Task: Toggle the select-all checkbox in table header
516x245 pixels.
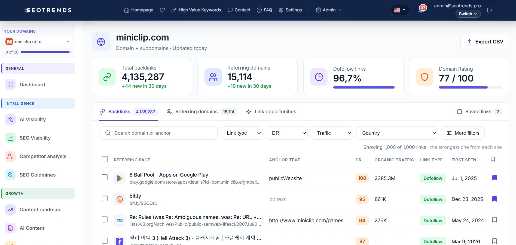Action: pos(105,159)
